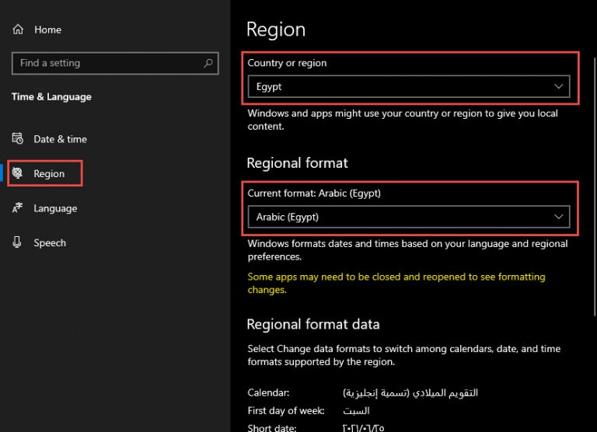This screenshot has width=597, height=432.
Task: Click the Regional format data heading
Action: tap(313, 324)
